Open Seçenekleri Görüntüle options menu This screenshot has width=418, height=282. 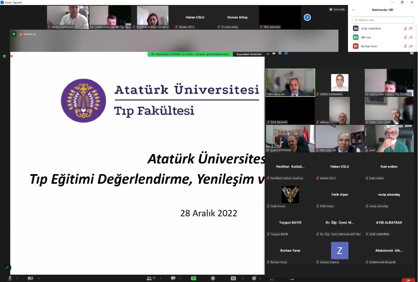[249, 54]
